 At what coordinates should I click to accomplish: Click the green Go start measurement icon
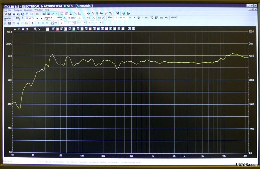5,23
